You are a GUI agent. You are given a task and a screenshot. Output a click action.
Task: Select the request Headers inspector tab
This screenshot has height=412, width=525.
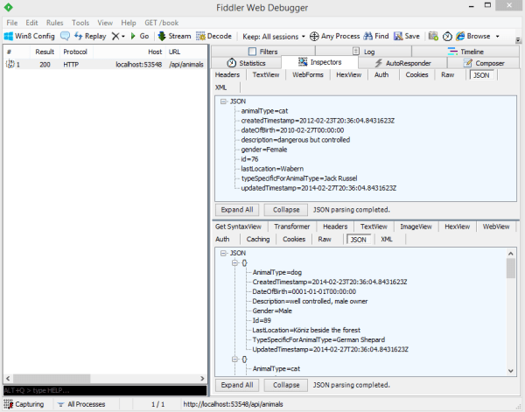tap(227, 74)
